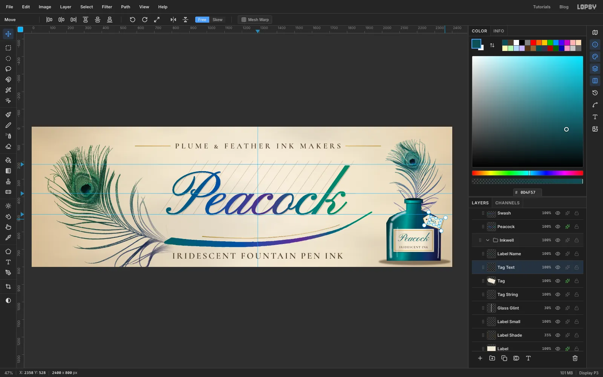Open the Layer menu
Screen dimensions: 603x377
[x=66, y=7]
